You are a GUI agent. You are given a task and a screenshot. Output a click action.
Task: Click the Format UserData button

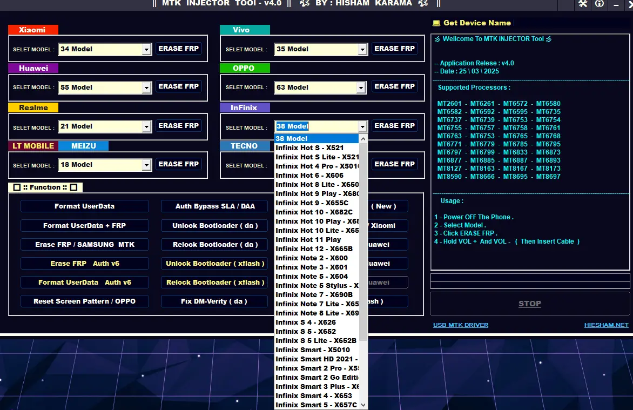click(x=84, y=206)
